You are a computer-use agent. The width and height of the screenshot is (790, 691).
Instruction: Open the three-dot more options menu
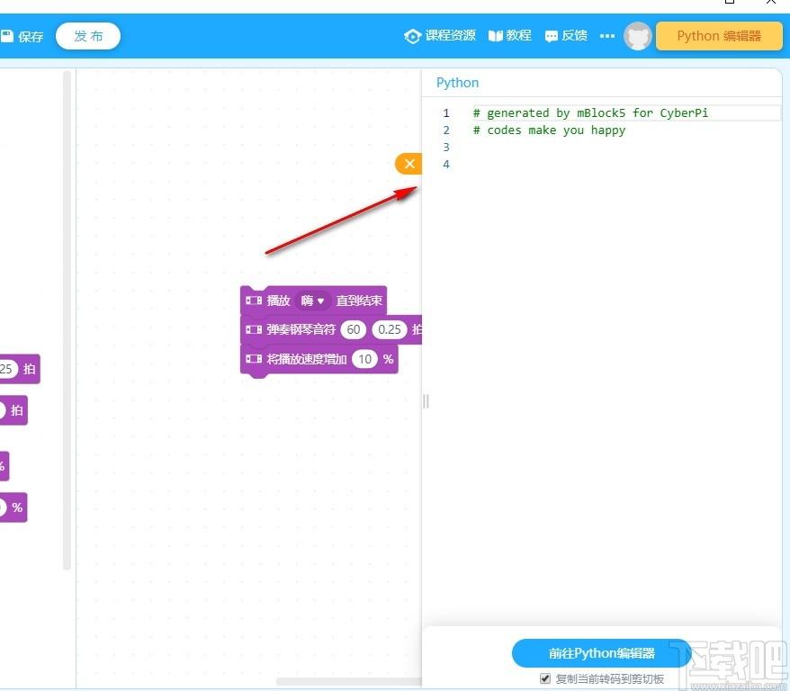tap(607, 36)
